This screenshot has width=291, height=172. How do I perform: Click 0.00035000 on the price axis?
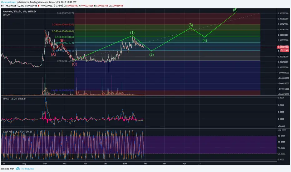(283, 35)
